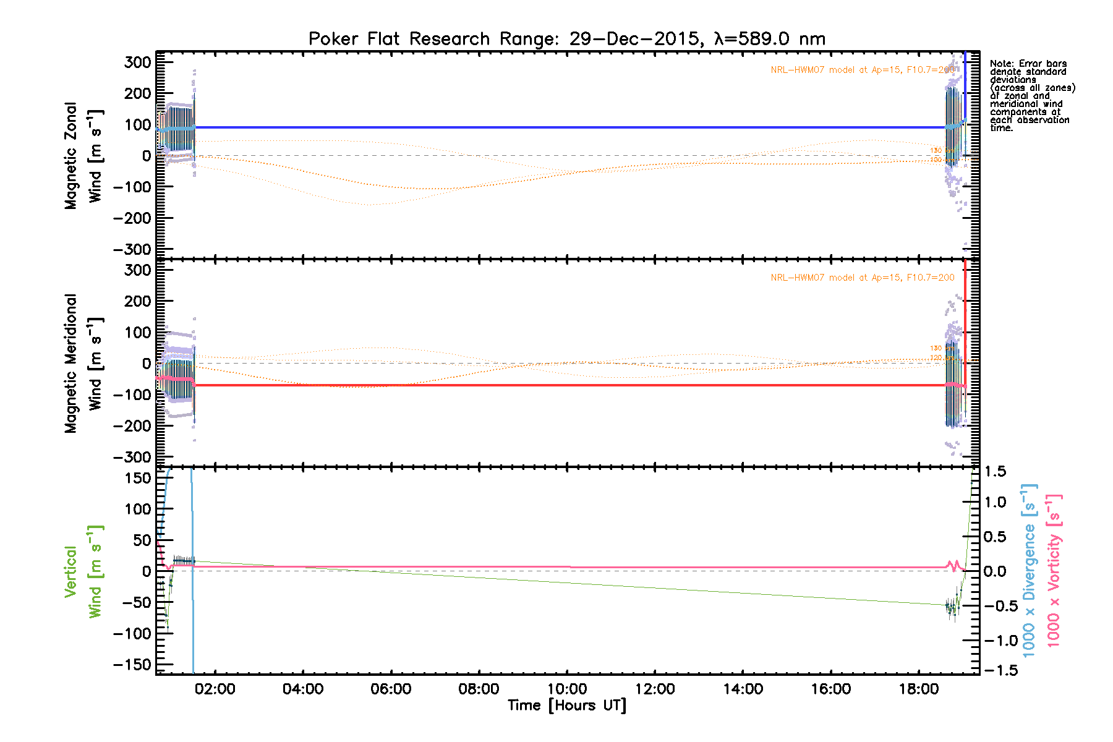Click the red meridional wind horizontal line
The height and width of the screenshot is (742, 1113).
pos(556,385)
